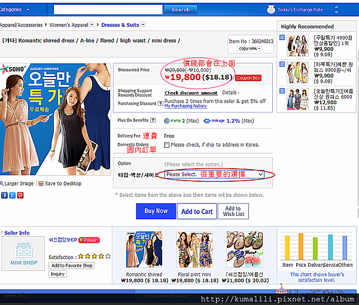Open the sandals related product thumbnail
Image resolution: width=359 pixels, height=305 pixels.
coord(245,249)
